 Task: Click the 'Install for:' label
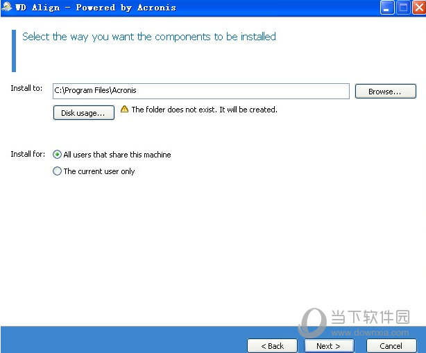tap(28, 154)
